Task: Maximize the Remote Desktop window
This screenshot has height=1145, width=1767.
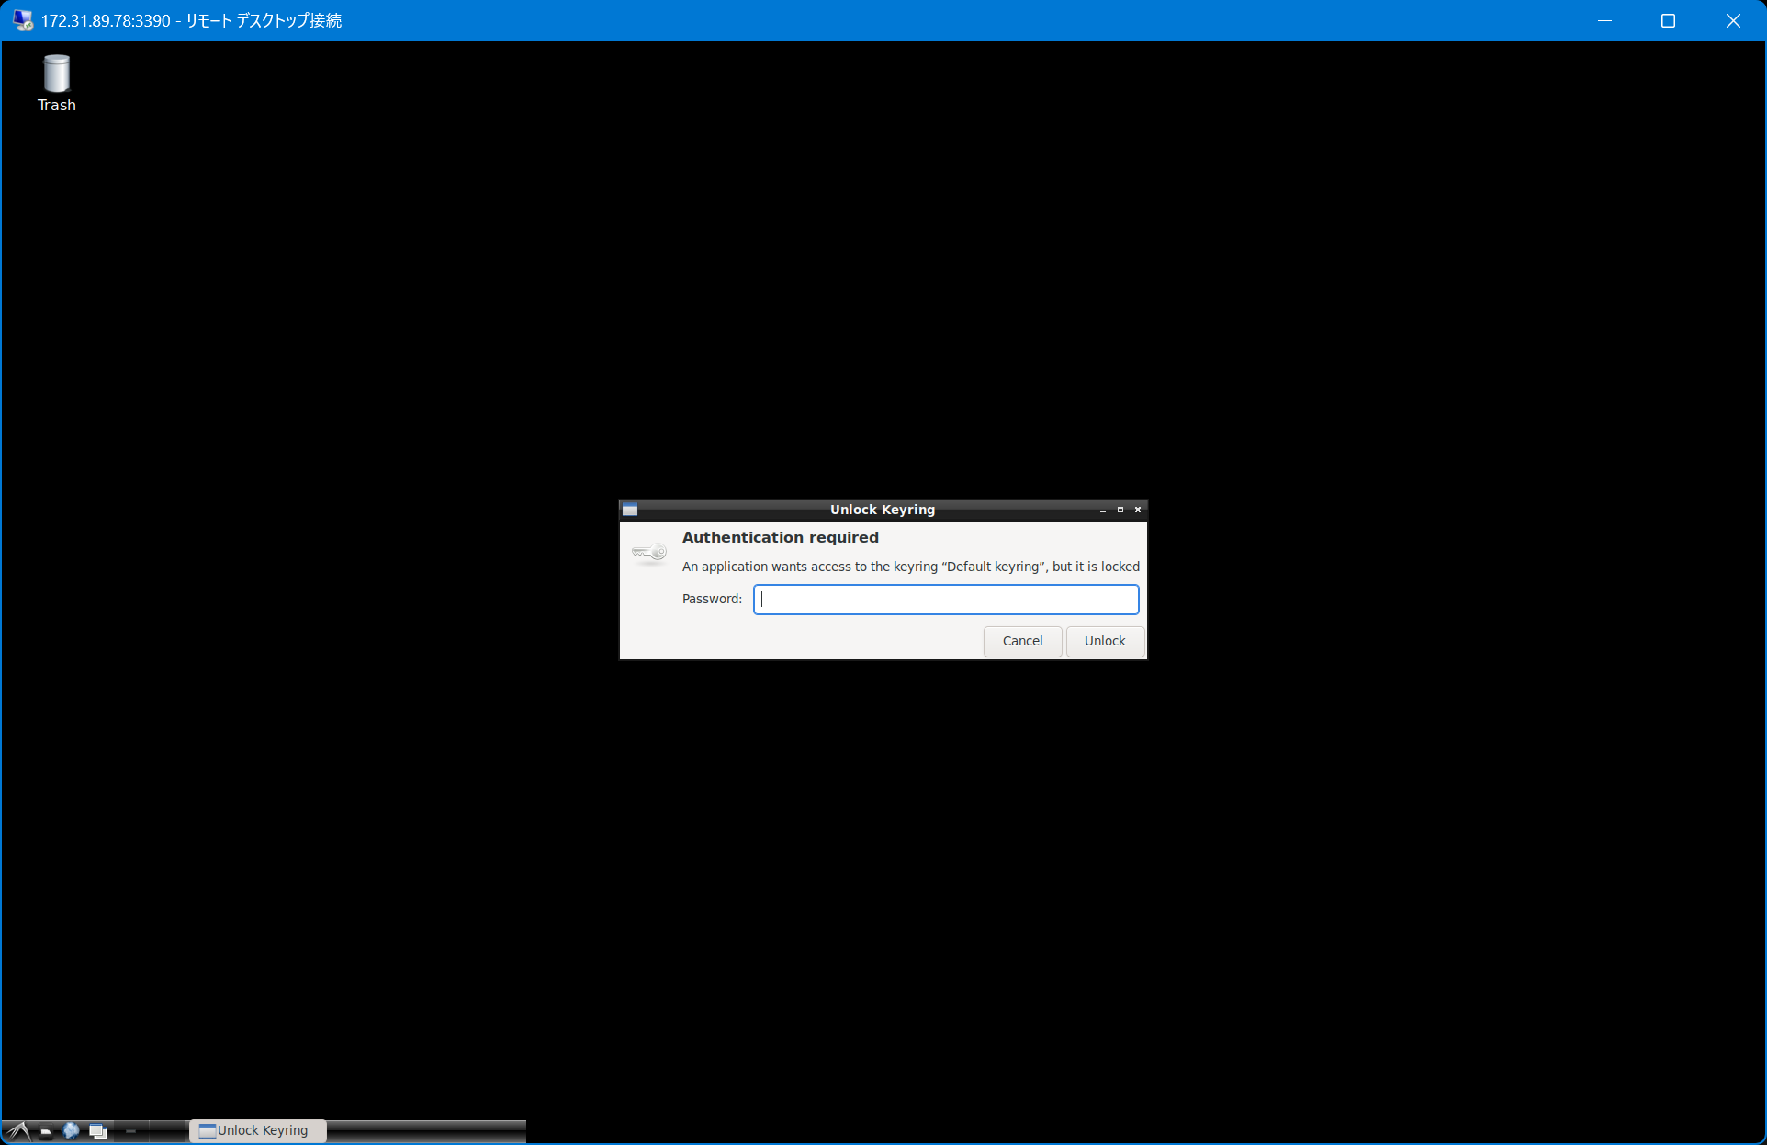Action: click(1669, 20)
